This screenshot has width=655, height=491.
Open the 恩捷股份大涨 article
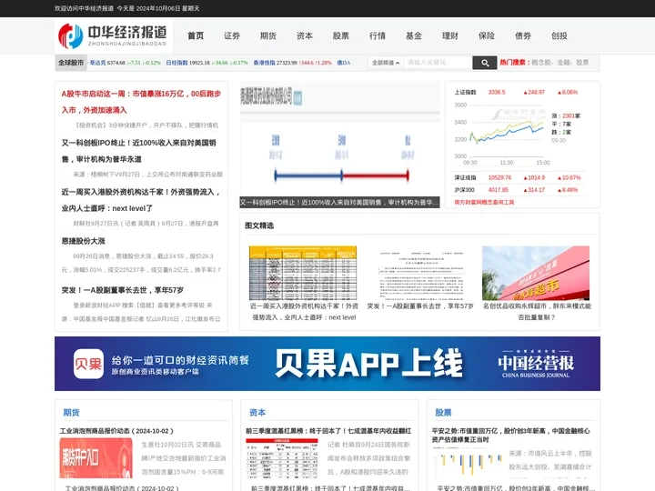[x=83, y=241]
